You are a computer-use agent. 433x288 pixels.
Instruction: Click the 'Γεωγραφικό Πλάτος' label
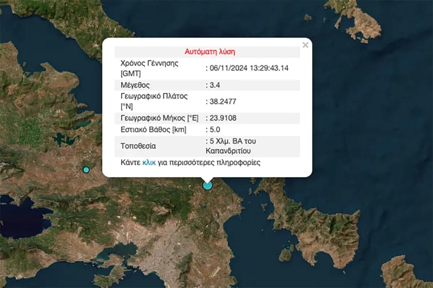coord(154,96)
